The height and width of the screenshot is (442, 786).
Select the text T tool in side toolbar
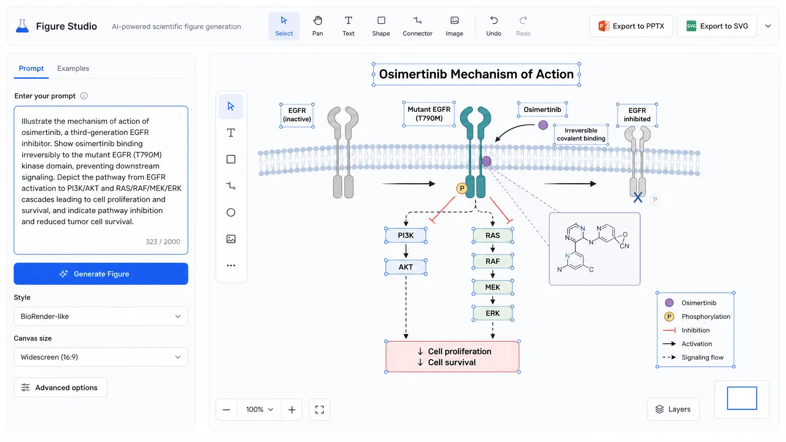(231, 133)
